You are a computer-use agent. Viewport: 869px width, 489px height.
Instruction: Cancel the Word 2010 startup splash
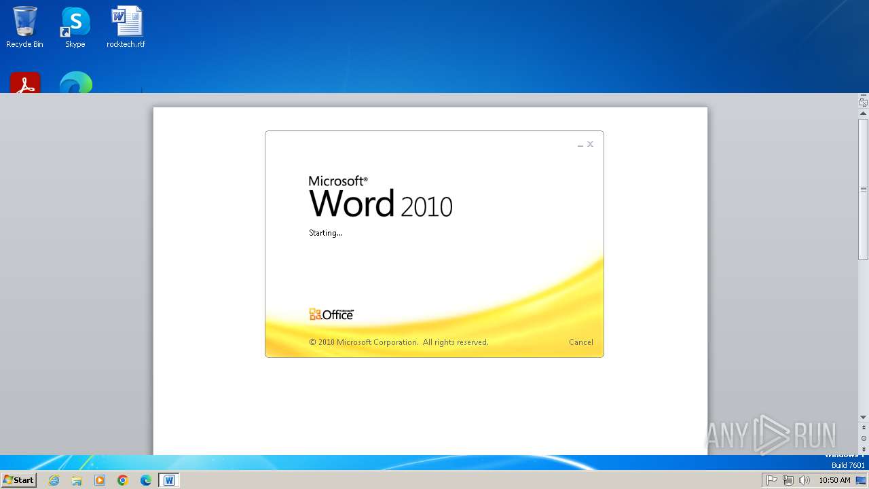(580, 342)
